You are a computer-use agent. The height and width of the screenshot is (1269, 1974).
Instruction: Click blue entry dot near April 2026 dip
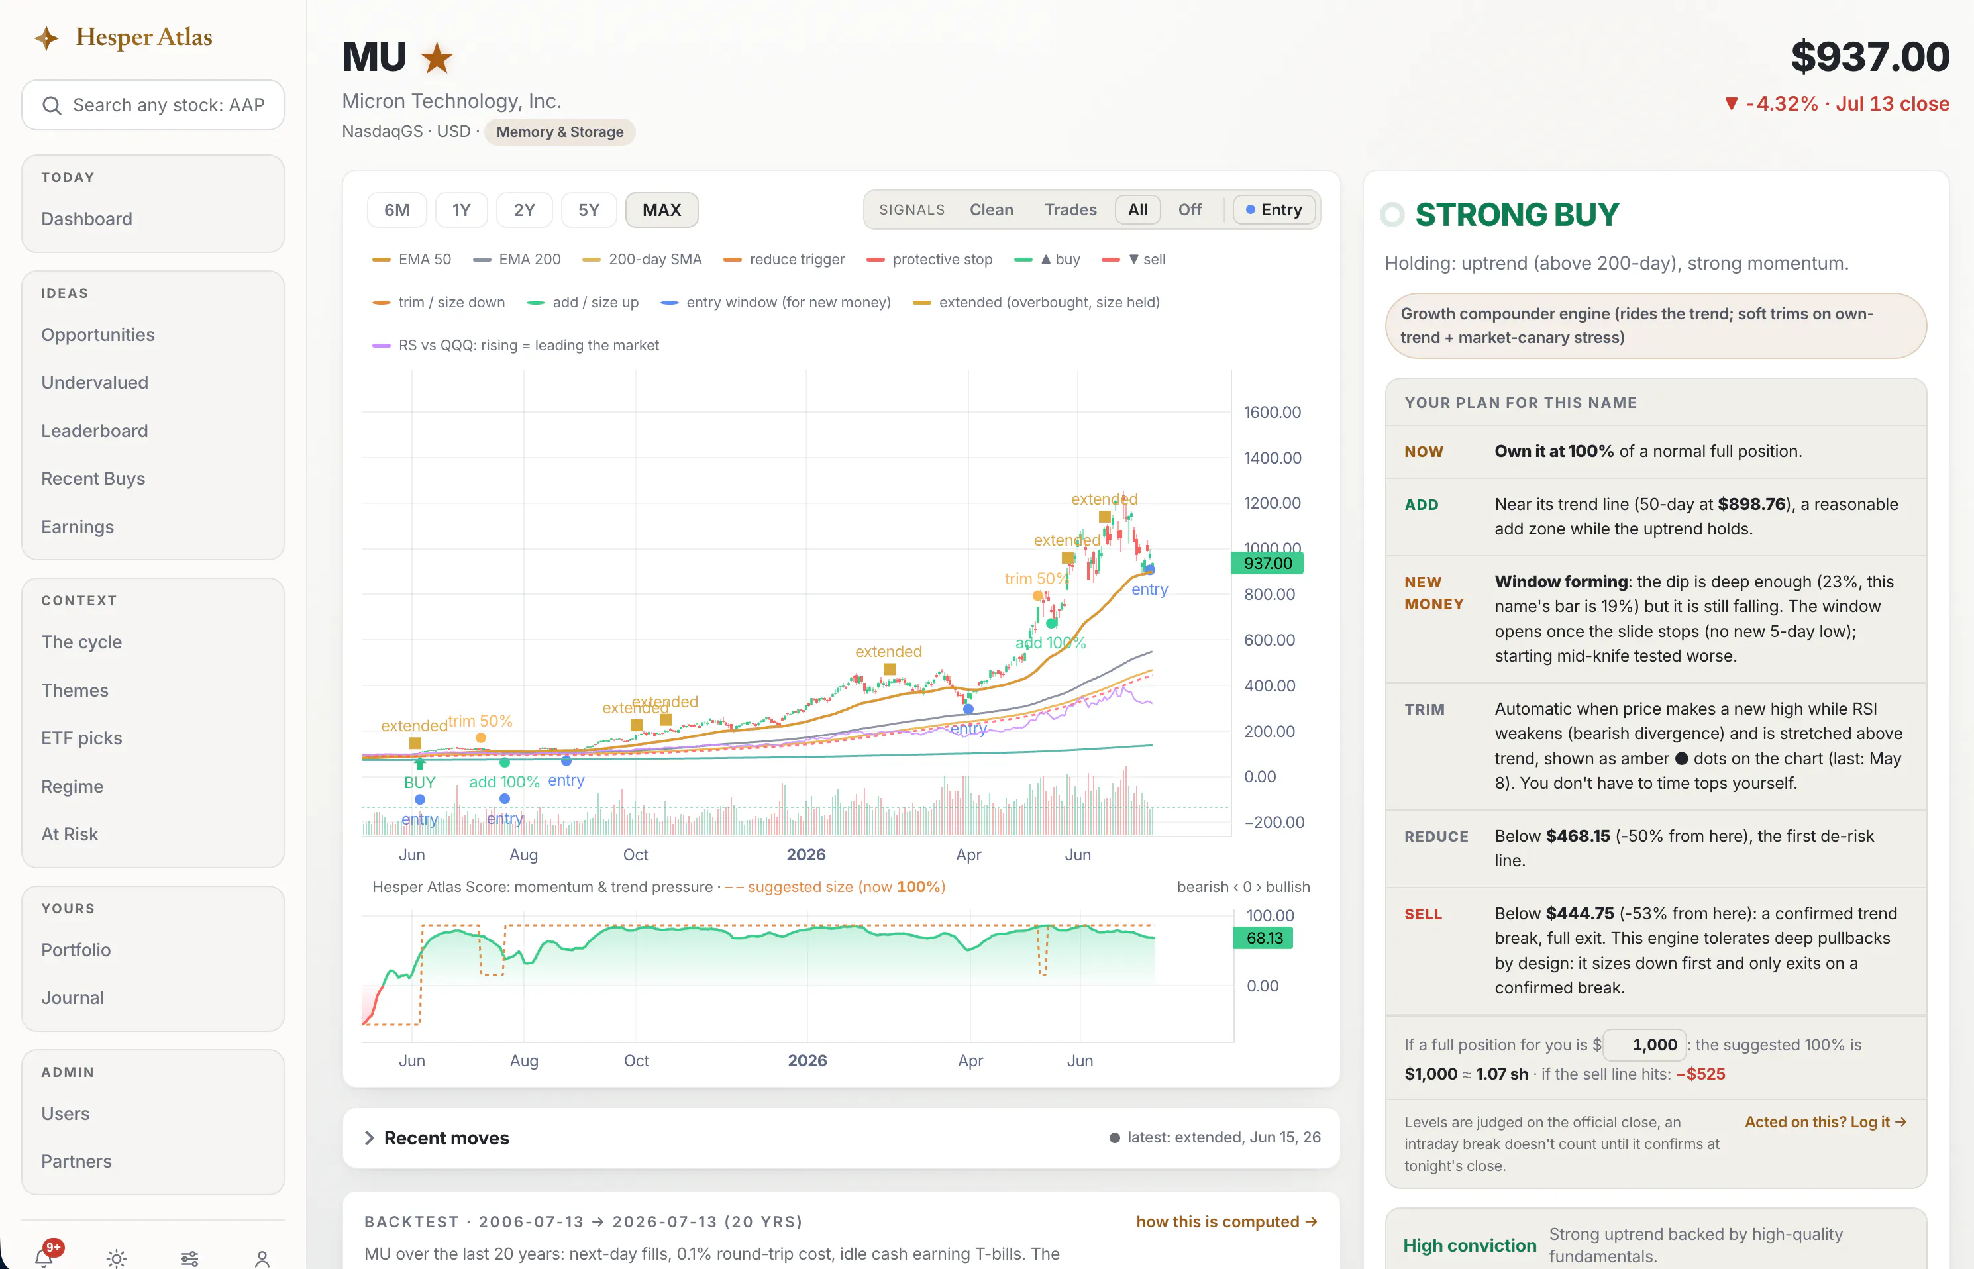pos(968,709)
